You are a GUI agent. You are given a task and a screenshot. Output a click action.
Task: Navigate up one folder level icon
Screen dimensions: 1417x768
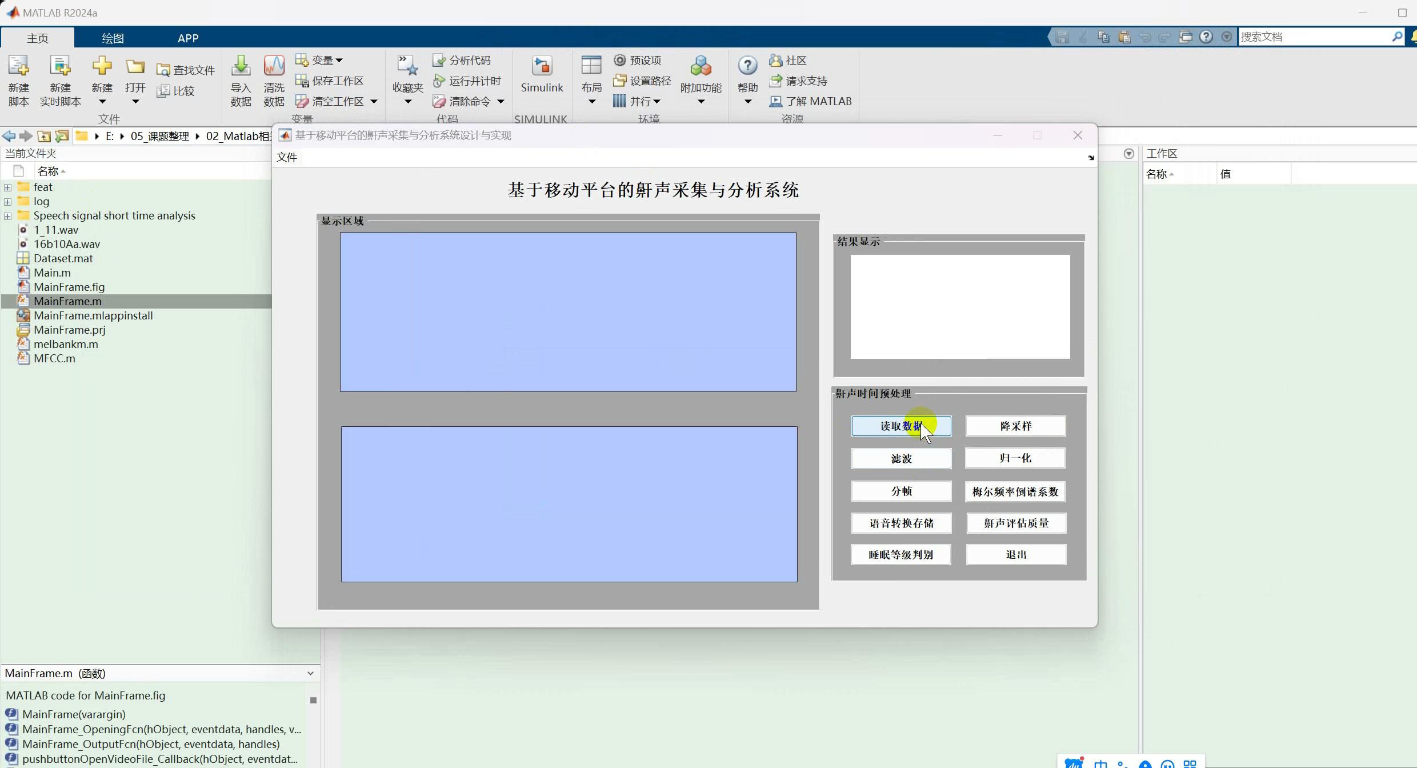coord(44,136)
